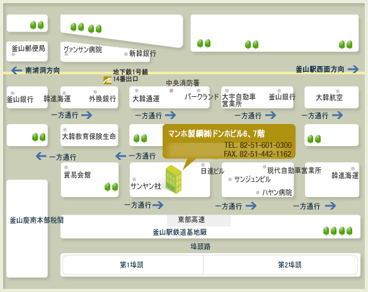Click the blue arrow next to 釜山駅西面方向
Image resolution: width=368 pixels, height=292 pixels.
pyautogui.click(x=353, y=69)
